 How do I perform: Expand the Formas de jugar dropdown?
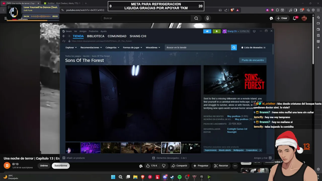pos(133,48)
